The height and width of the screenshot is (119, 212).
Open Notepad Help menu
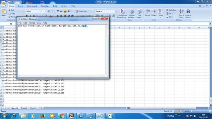tap(45, 23)
